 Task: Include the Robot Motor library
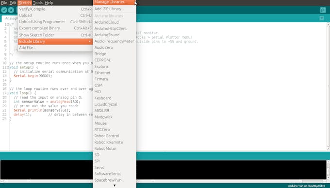[115, 148]
